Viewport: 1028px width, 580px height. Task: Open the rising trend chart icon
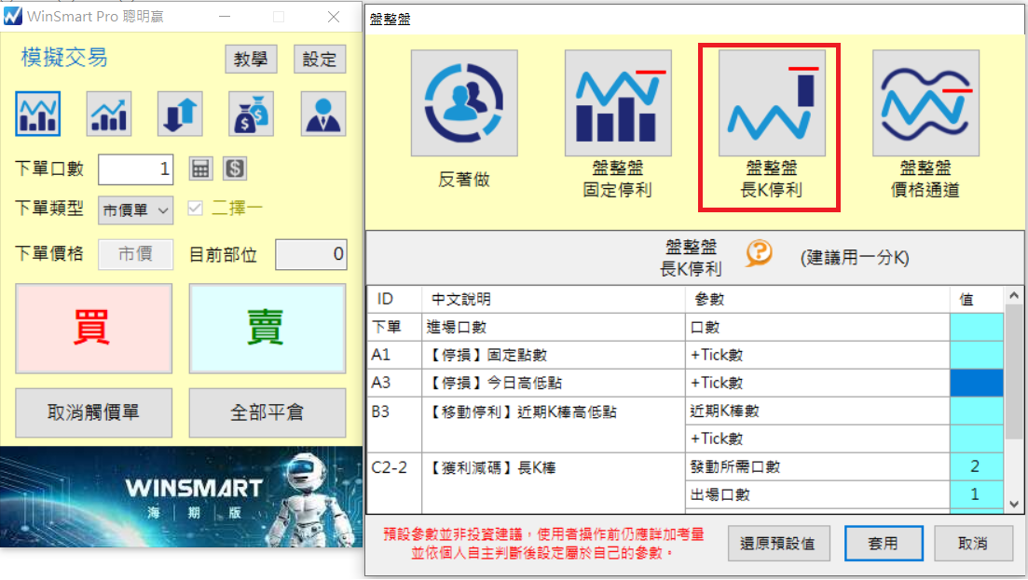point(109,114)
